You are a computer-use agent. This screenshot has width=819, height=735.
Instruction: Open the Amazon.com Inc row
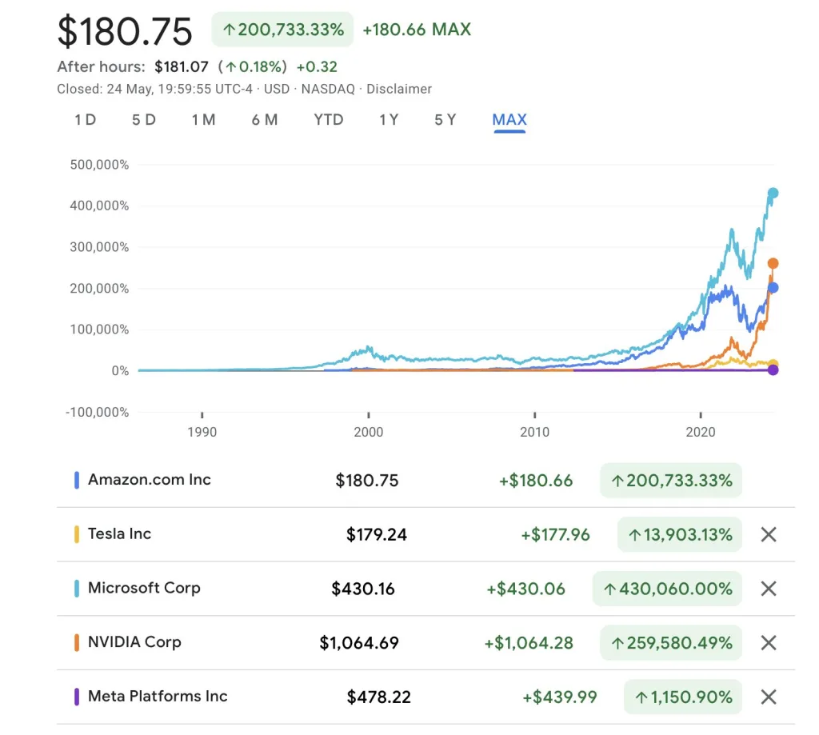pos(149,480)
